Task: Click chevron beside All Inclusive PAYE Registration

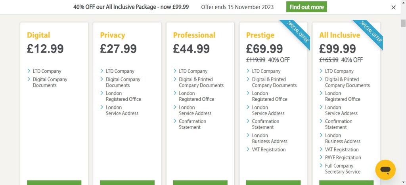Action: point(321,158)
